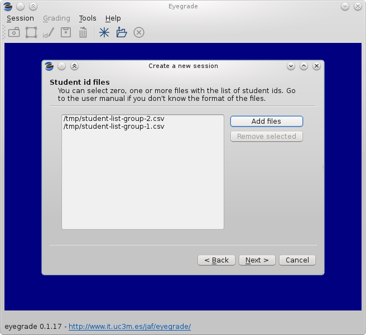
Task: Click the keep-above arrows button in dialog title bar
Action: [74, 66]
